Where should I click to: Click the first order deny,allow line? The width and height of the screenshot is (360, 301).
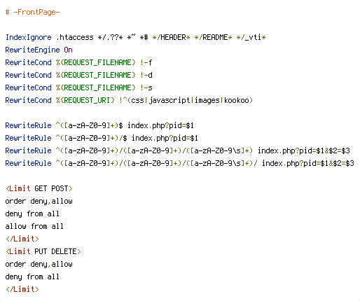click(39, 201)
